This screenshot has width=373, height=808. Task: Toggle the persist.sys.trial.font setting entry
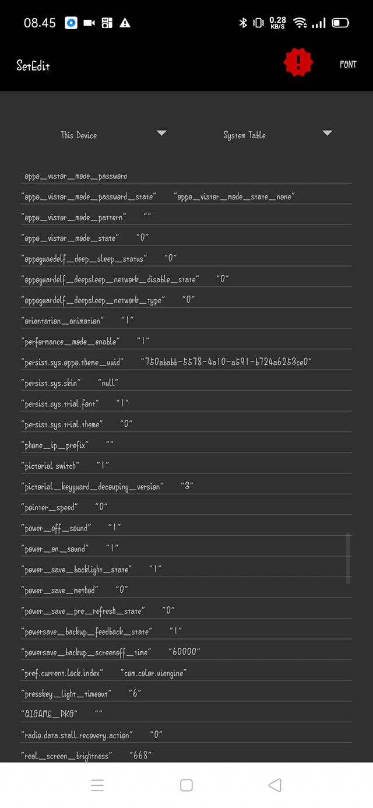75,404
